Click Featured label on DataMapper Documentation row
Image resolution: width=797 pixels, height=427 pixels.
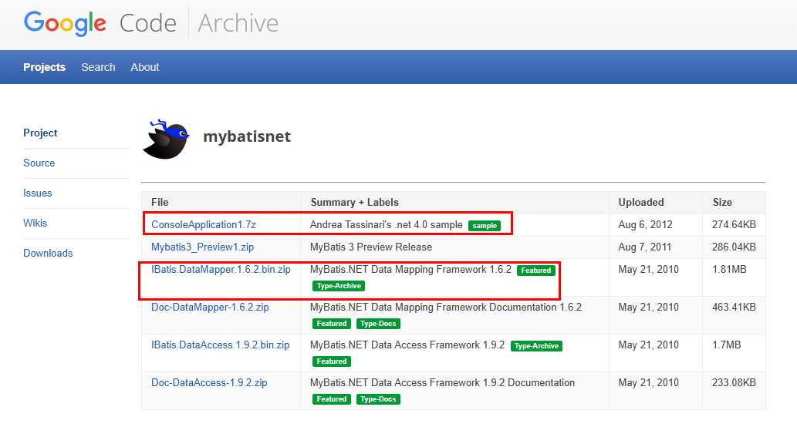332,324
